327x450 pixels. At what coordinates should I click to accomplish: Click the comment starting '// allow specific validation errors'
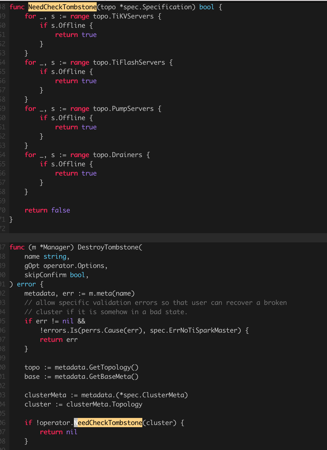coord(156,303)
